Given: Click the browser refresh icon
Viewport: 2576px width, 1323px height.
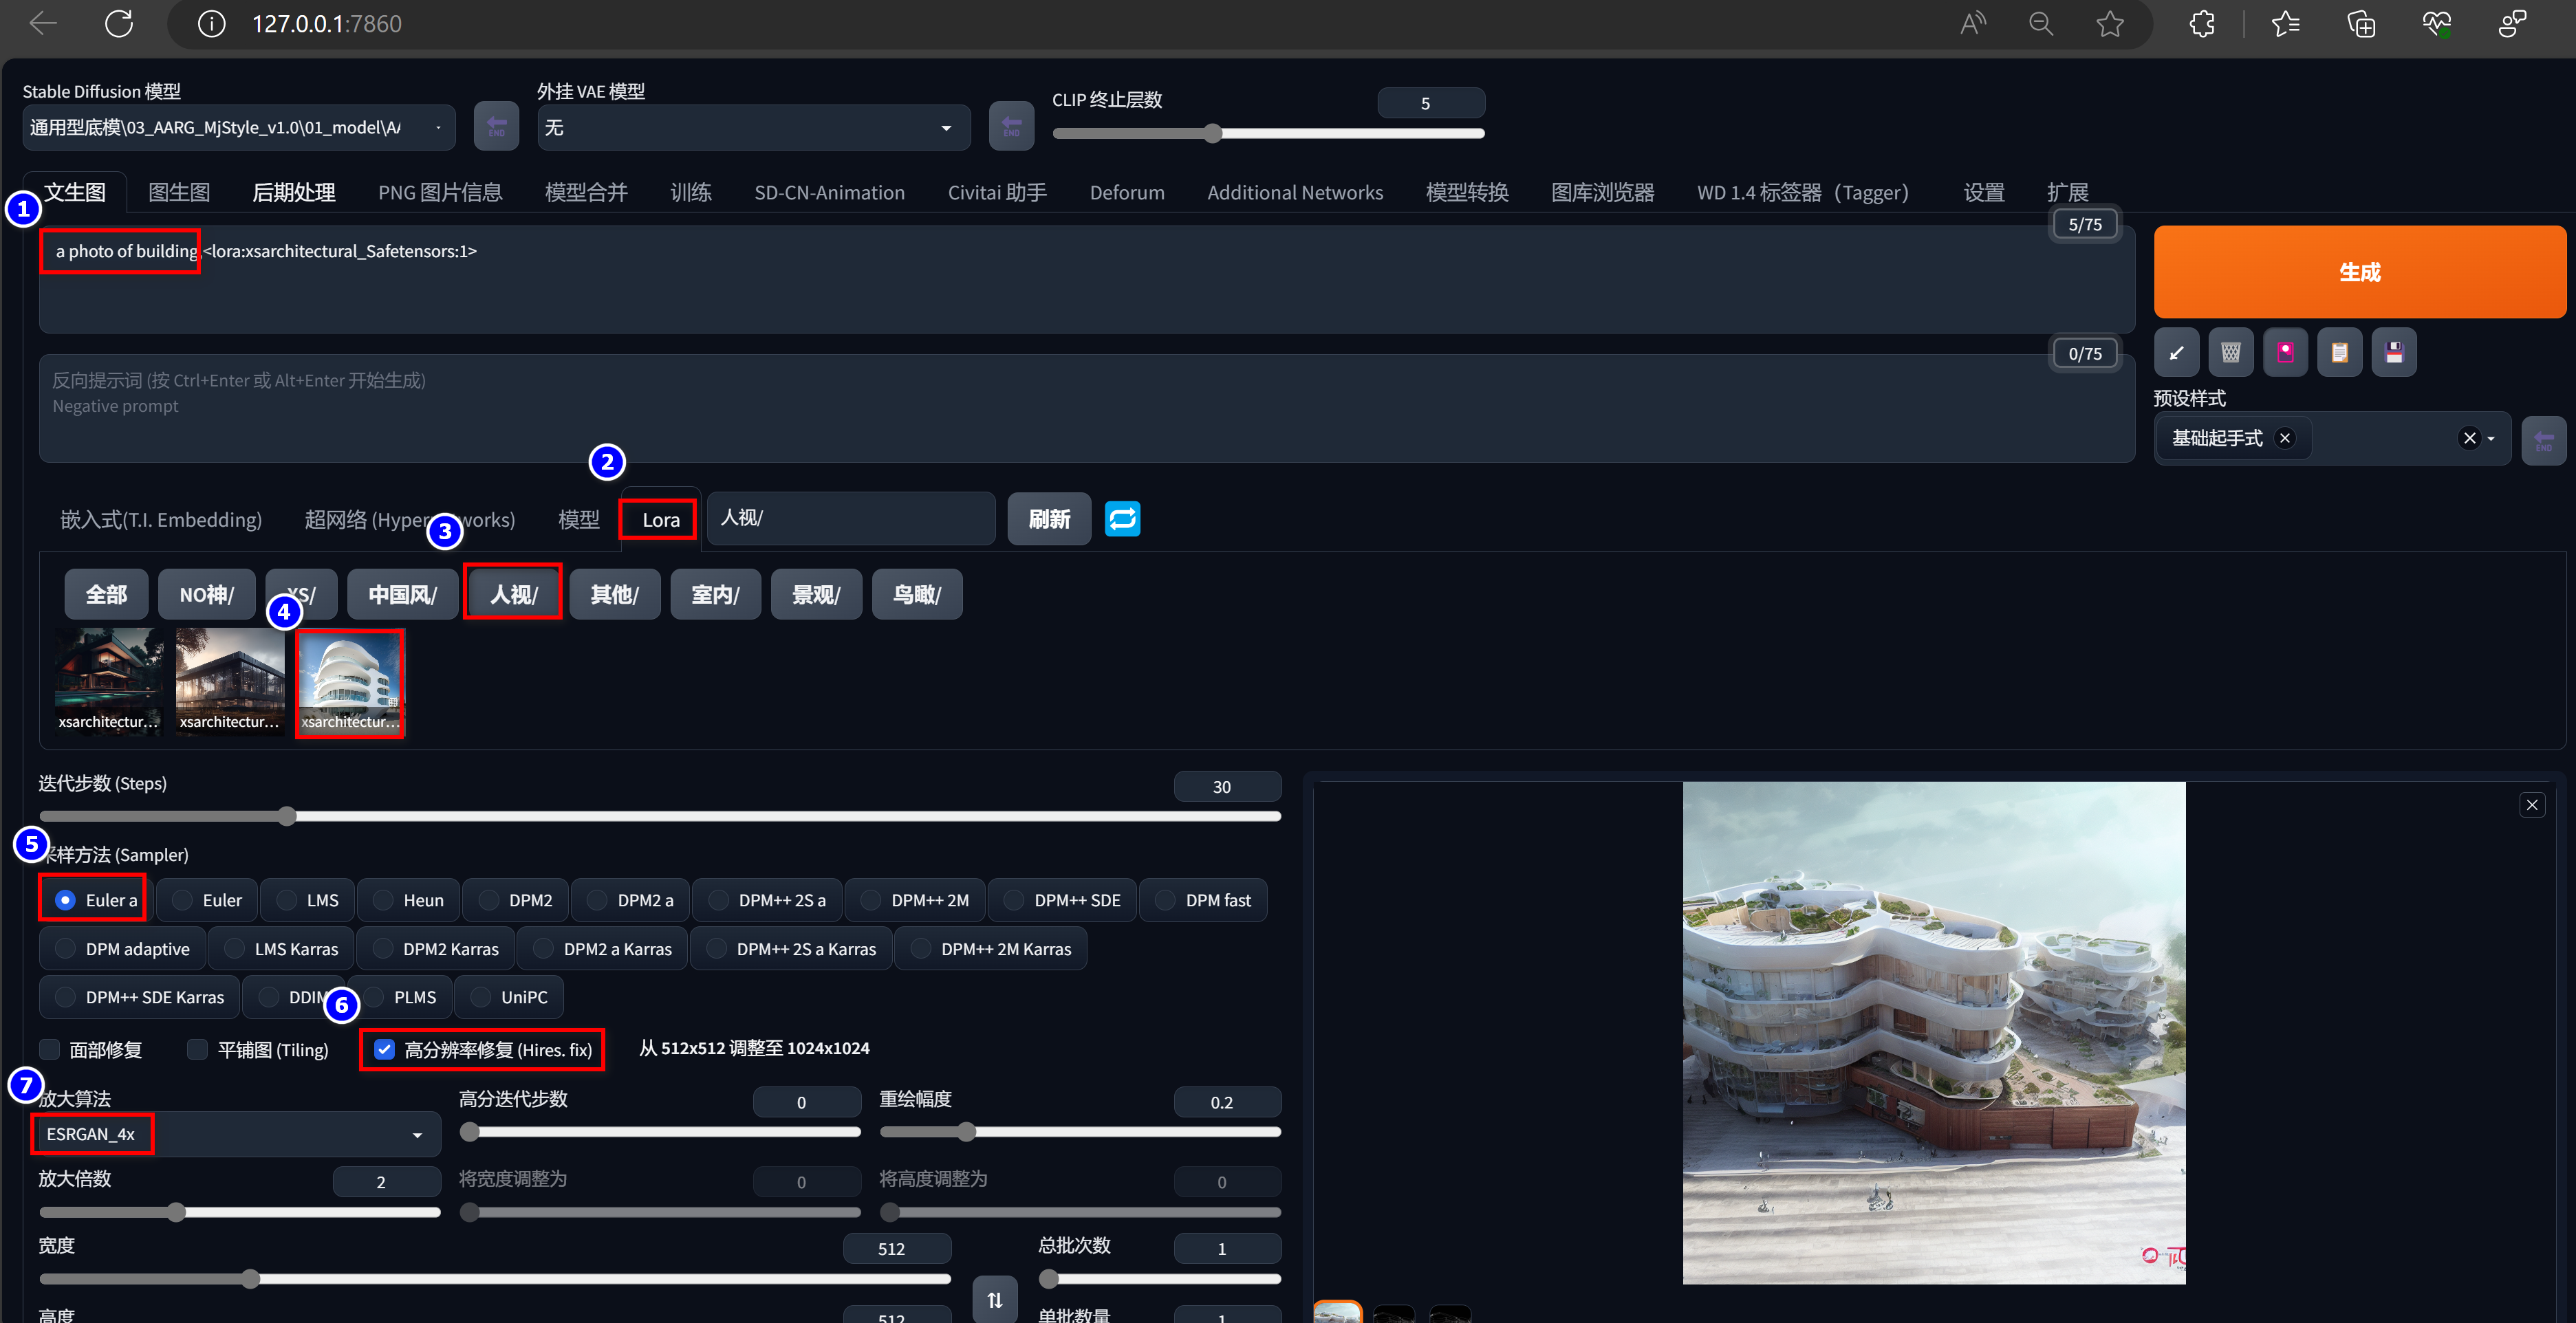Looking at the screenshot, I should (119, 23).
